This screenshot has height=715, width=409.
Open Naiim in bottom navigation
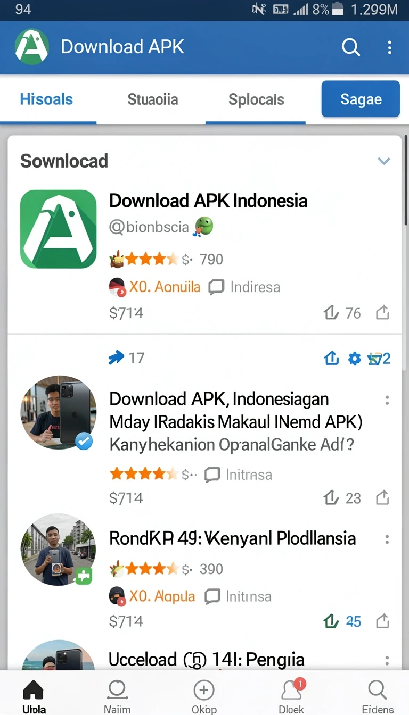117,695
